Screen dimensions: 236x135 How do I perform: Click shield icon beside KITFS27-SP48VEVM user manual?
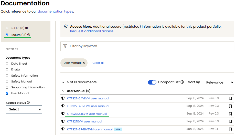point(63,129)
